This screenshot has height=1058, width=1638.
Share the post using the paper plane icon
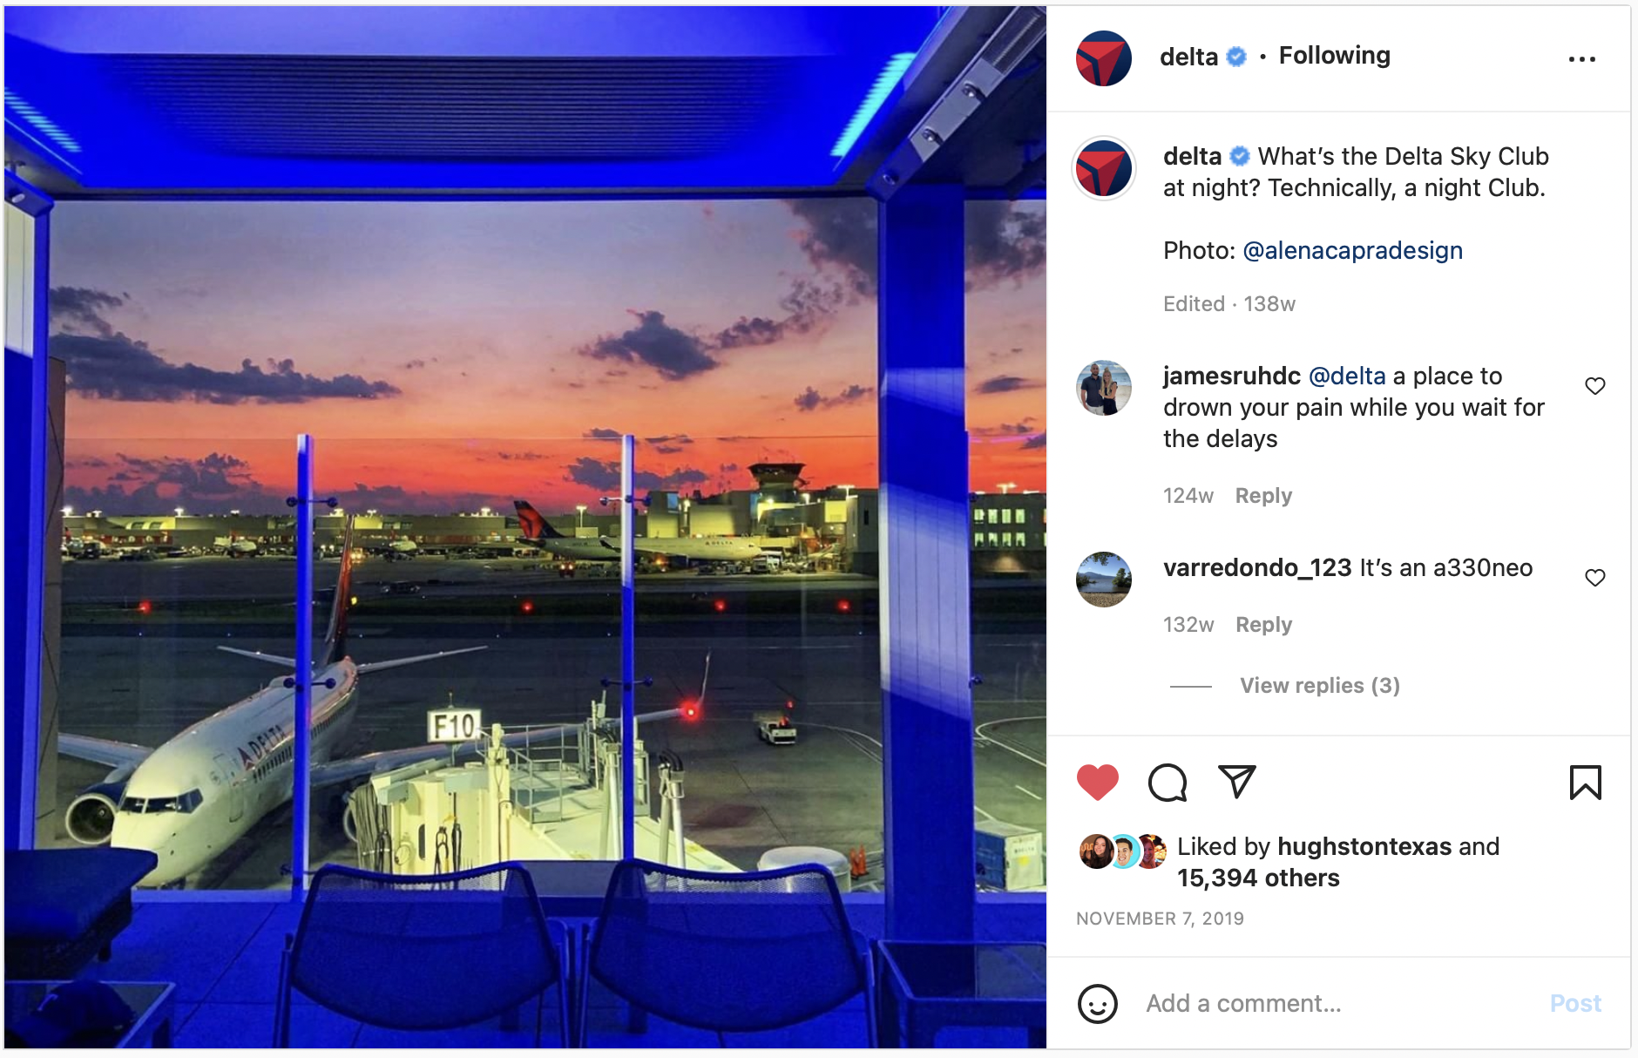(x=1236, y=782)
